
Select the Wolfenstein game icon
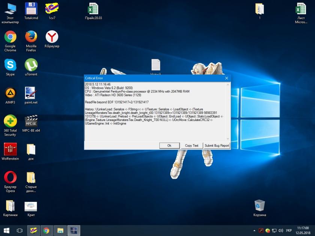(x=10, y=149)
